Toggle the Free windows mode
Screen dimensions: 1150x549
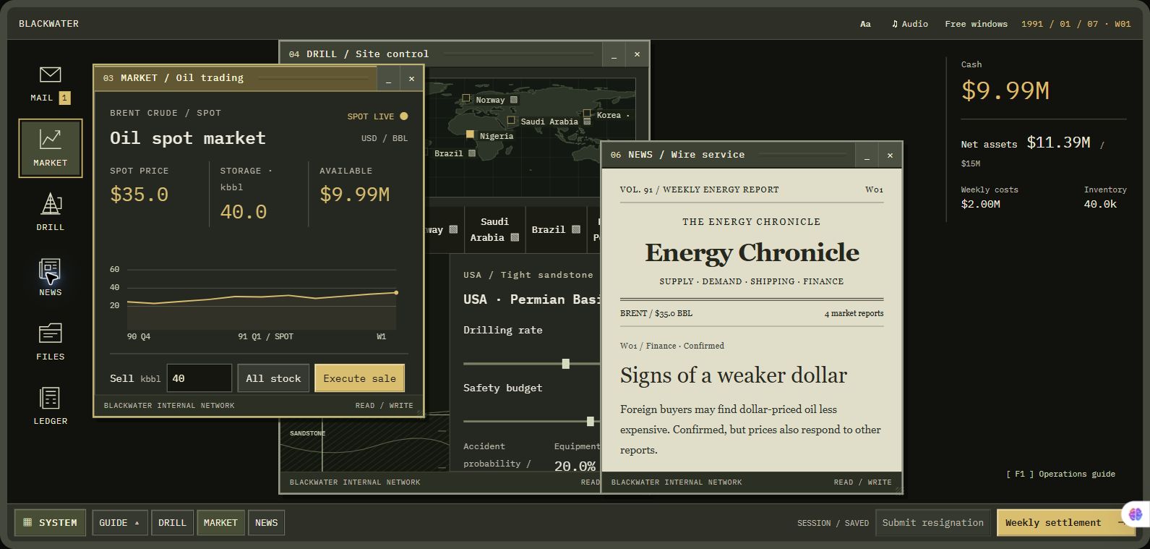(x=976, y=24)
